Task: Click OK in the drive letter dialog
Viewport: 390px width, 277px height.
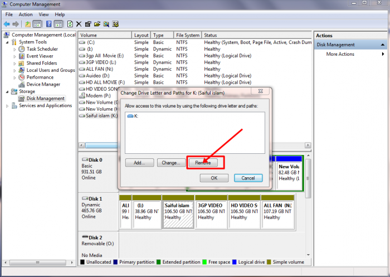Action: point(214,178)
